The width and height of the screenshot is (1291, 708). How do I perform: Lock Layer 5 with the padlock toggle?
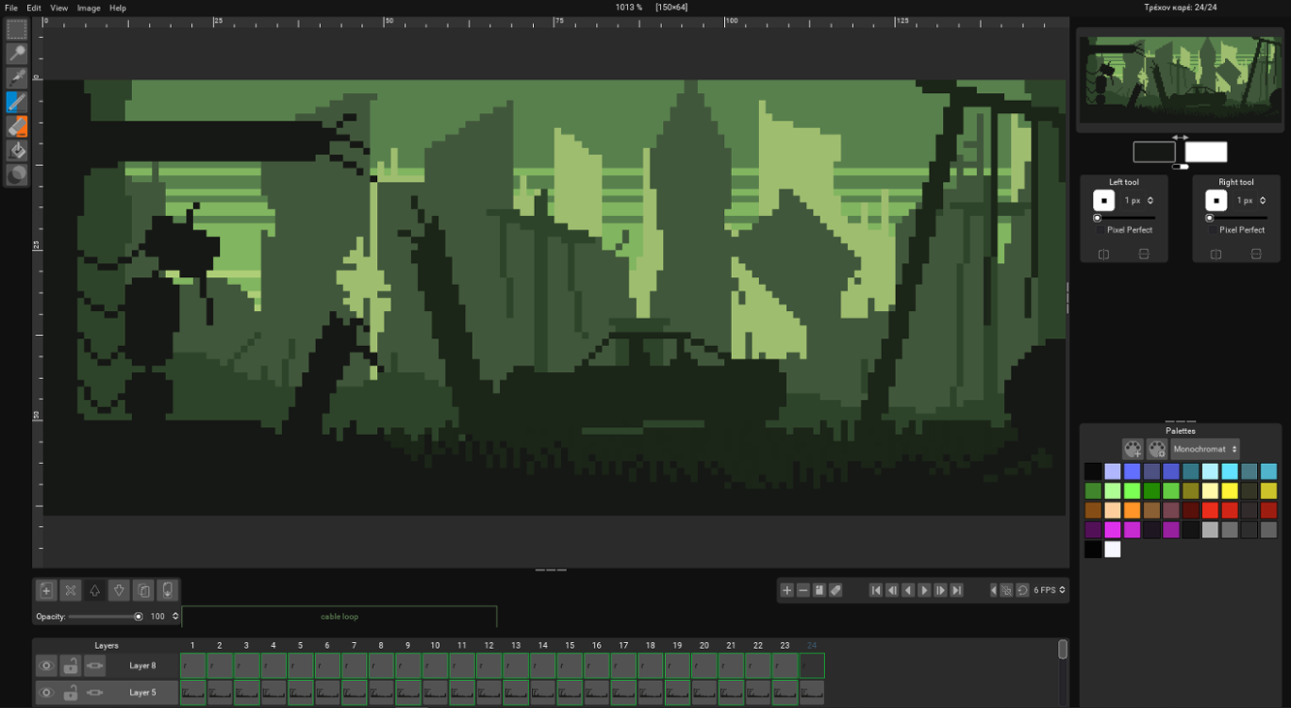point(69,693)
